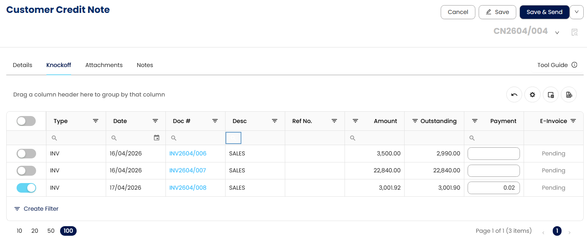
Task: Expand the Save & Send dropdown arrow
Action: coord(577,12)
